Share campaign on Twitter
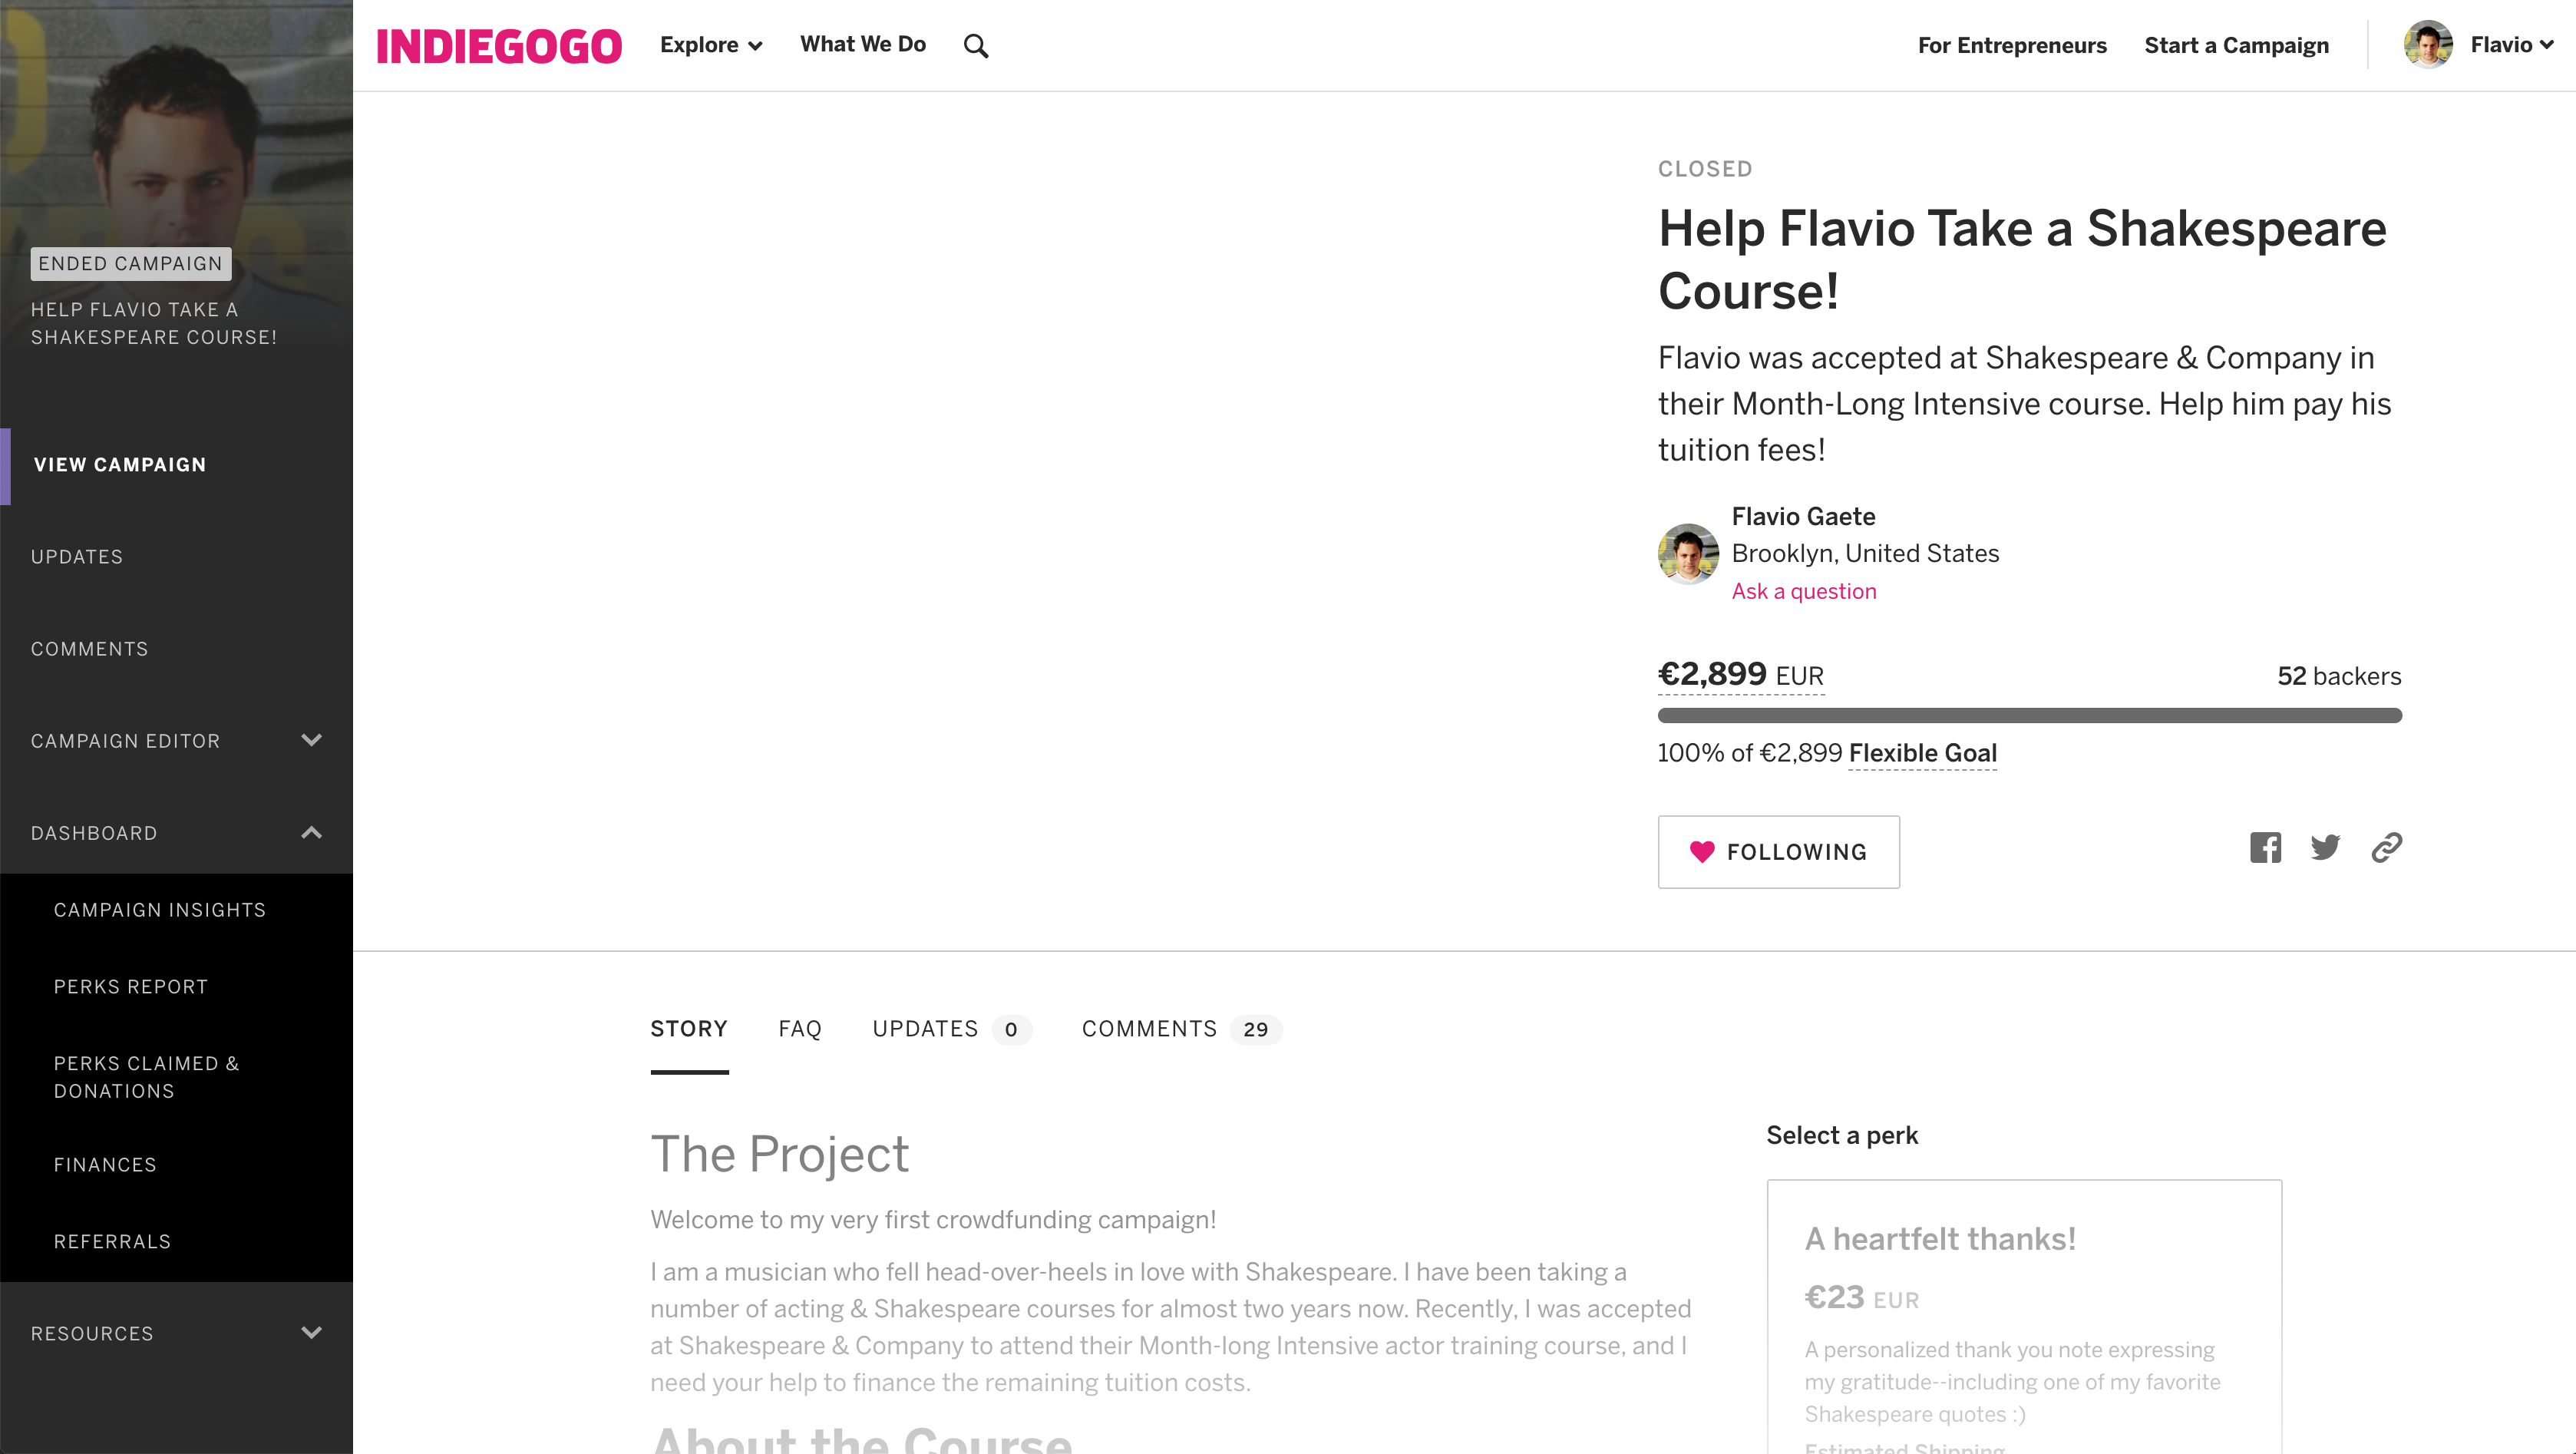Viewport: 2576px width, 1454px height. pyautogui.click(x=2325, y=848)
